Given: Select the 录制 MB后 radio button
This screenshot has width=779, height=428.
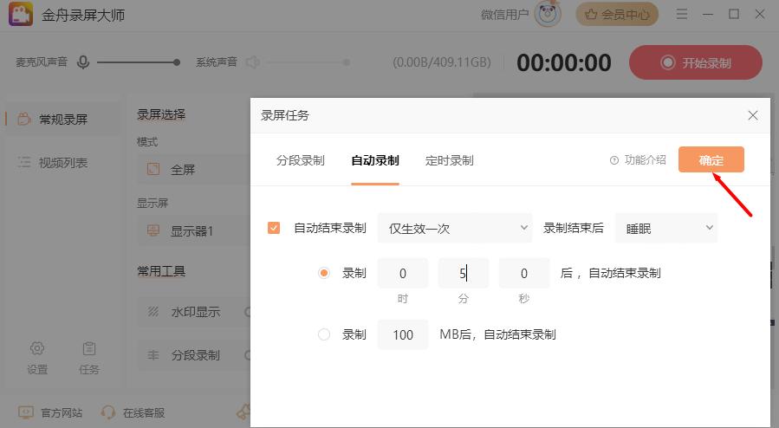Looking at the screenshot, I should 324,334.
